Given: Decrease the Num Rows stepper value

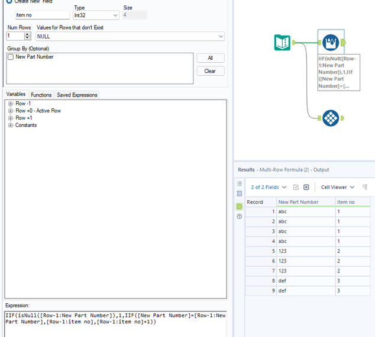Looking at the screenshot, I should (27, 38).
